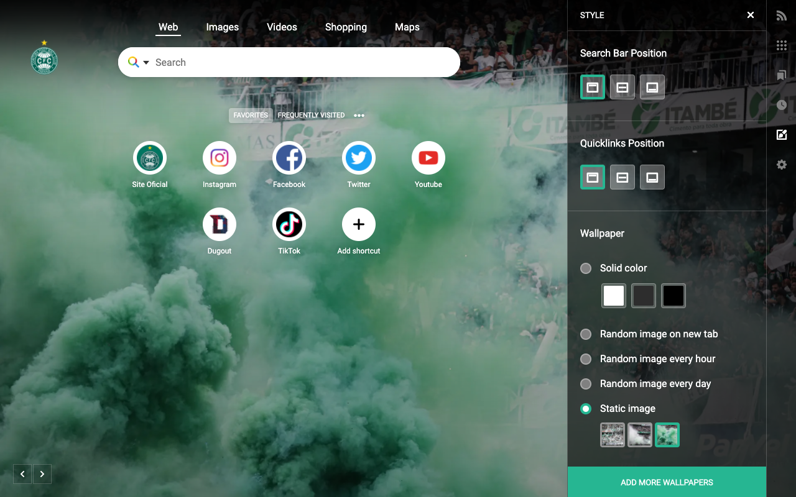
Task: Set quicklinks position to middle
Action: coord(622,178)
